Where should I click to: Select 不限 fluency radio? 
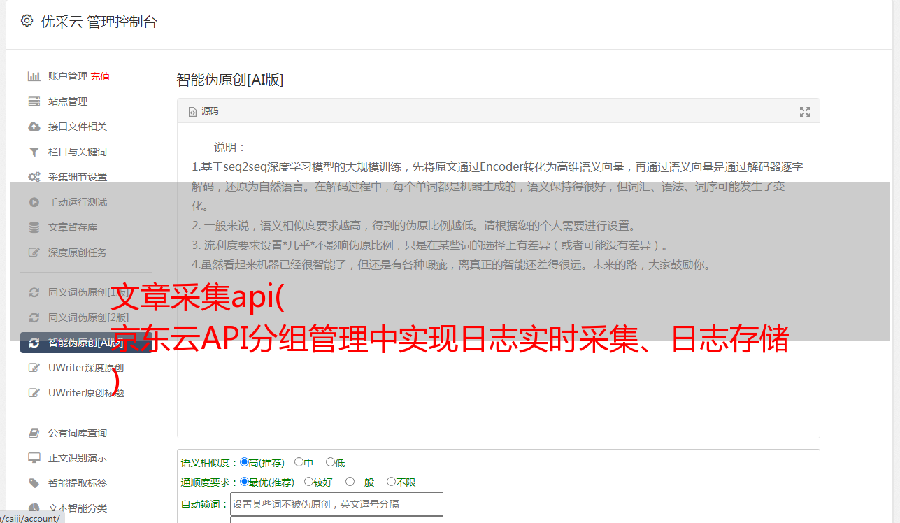coord(391,482)
